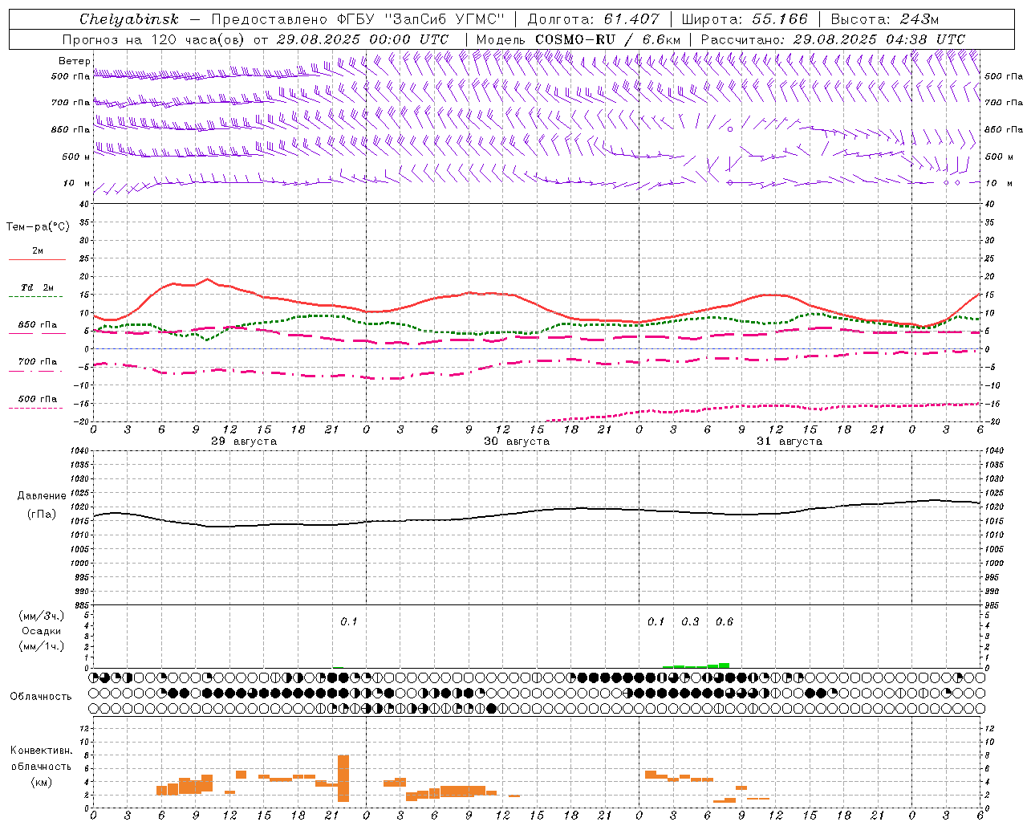Click the "Ветер" wind panel label
This screenshot has height=822, width=1027.
point(74,61)
